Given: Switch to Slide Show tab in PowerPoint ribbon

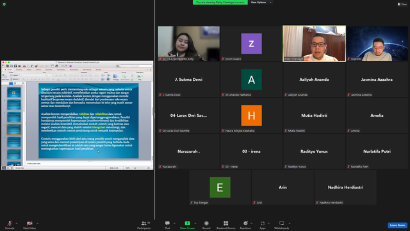Looking at the screenshot, I should pos(87,70).
